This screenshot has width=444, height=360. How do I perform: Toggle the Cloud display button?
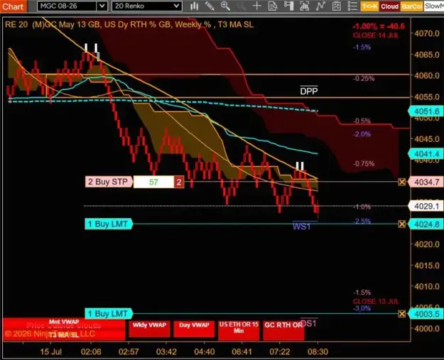click(x=389, y=6)
